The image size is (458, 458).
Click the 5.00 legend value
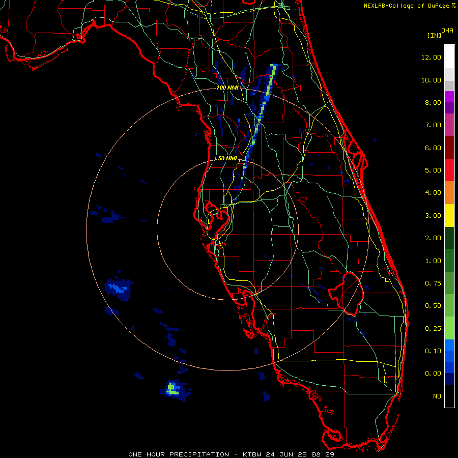[433, 170]
